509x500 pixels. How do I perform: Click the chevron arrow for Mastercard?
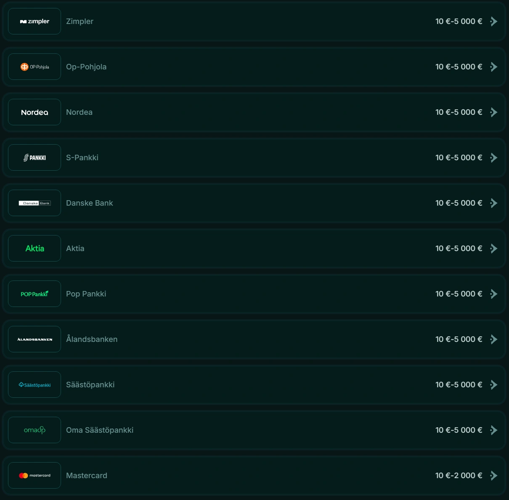coord(494,476)
